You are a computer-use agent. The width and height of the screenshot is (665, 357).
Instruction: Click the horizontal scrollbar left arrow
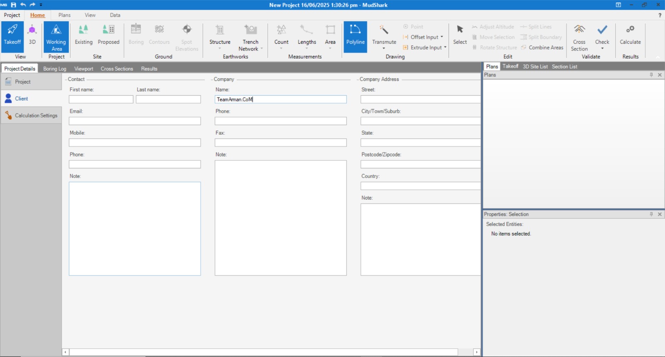(65, 352)
